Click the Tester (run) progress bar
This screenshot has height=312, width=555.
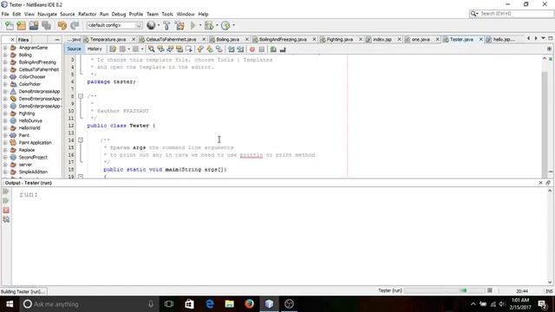click(x=445, y=290)
